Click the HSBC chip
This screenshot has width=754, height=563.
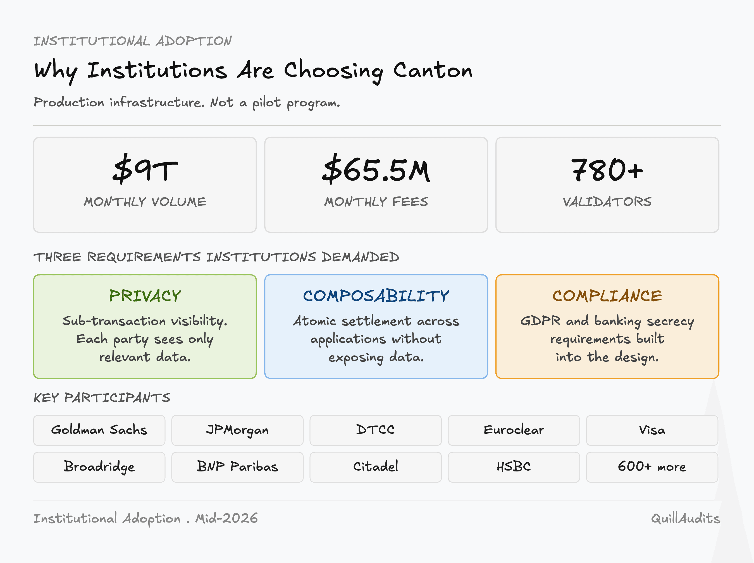(514, 467)
